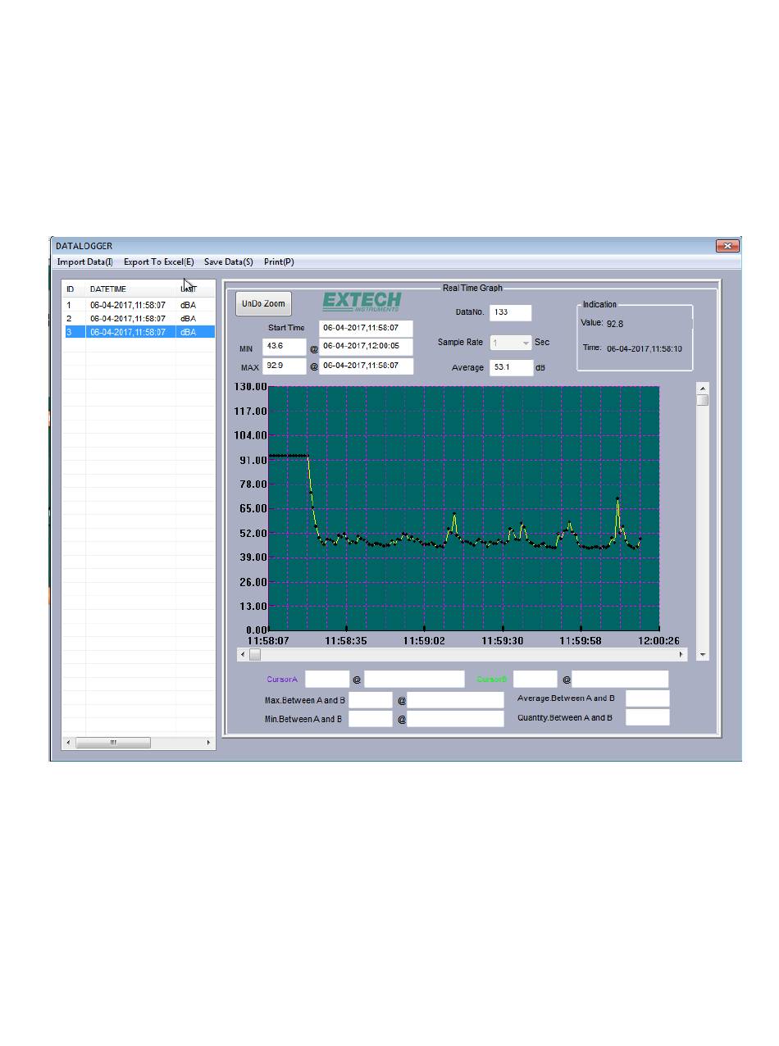Expand the Sample Rate dropdown

[x=526, y=343]
